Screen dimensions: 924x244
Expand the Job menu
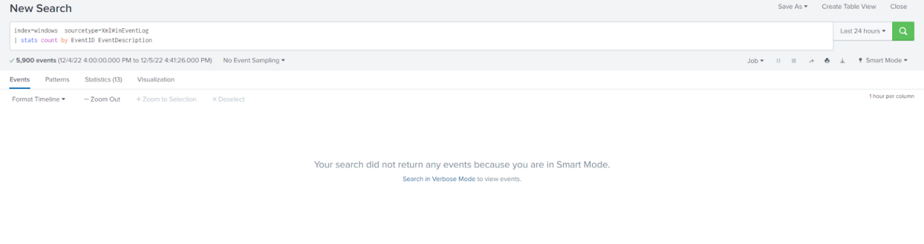[x=756, y=61]
